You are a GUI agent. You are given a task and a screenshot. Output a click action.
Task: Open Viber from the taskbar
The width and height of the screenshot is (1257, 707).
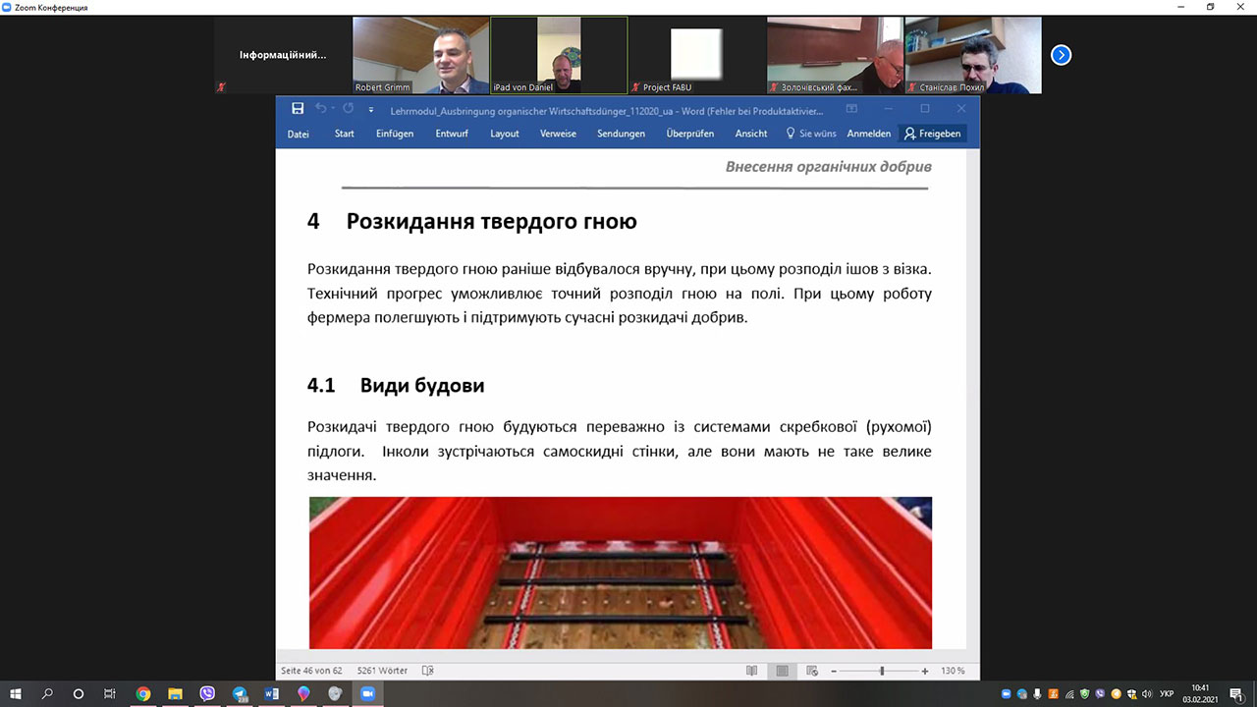pos(207,693)
